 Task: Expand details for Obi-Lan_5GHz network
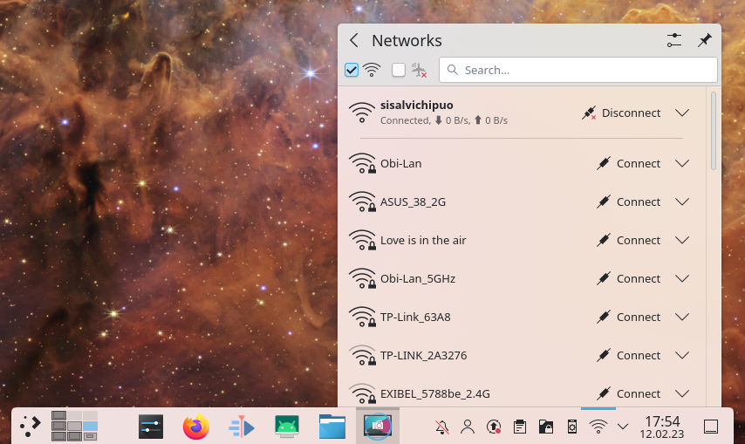pyautogui.click(x=682, y=279)
